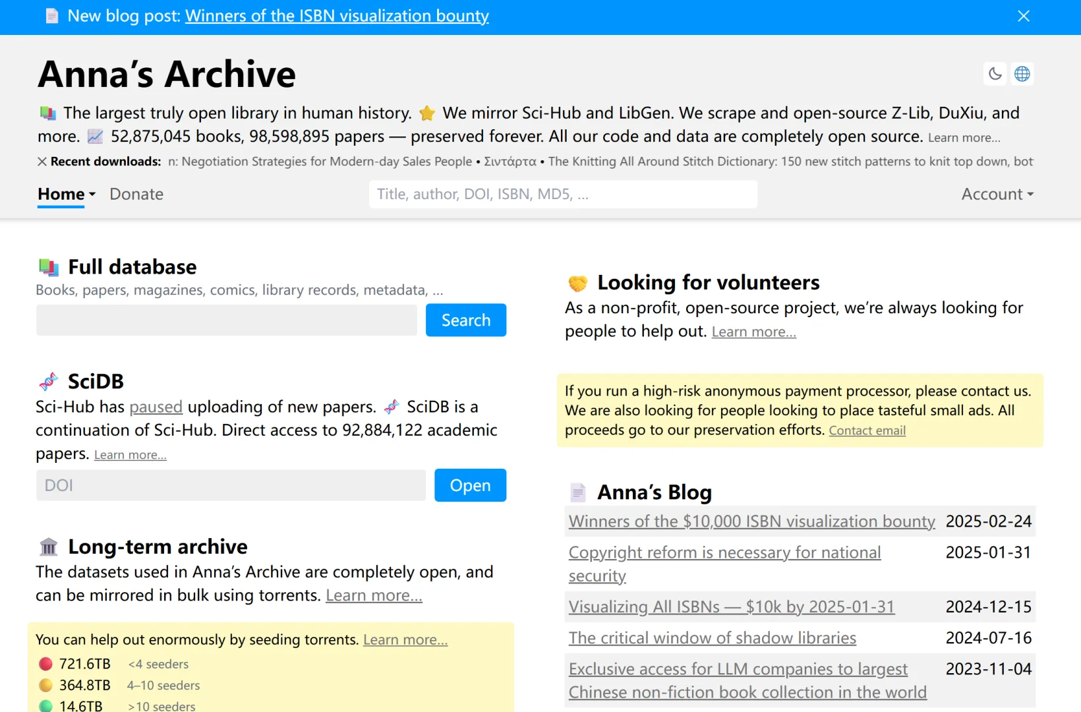Click the Contact email link

(867, 430)
